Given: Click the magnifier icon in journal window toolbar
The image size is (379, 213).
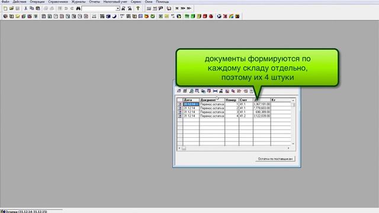Looking at the screenshot, I should coord(191,91).
